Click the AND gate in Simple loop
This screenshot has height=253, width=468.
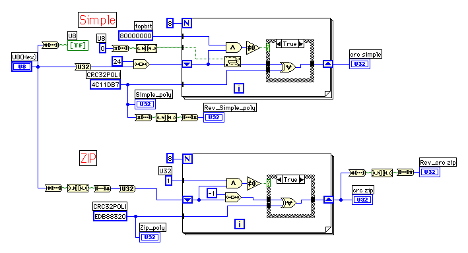point(234,47)
